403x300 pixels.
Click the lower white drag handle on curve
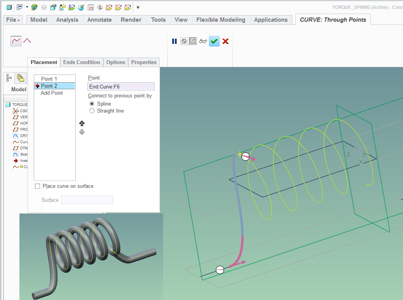(x=220, y=270)
